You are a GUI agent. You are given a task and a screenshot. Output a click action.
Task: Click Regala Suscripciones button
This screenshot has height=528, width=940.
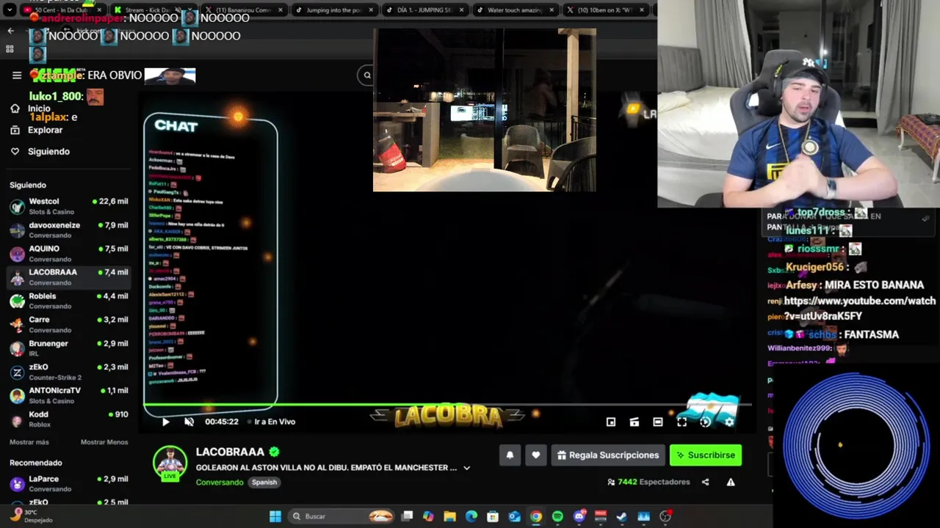coord(608,455)
